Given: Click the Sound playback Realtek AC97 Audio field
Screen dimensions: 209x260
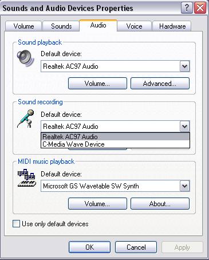Looking at the screenshot, I should coord(115,66).
